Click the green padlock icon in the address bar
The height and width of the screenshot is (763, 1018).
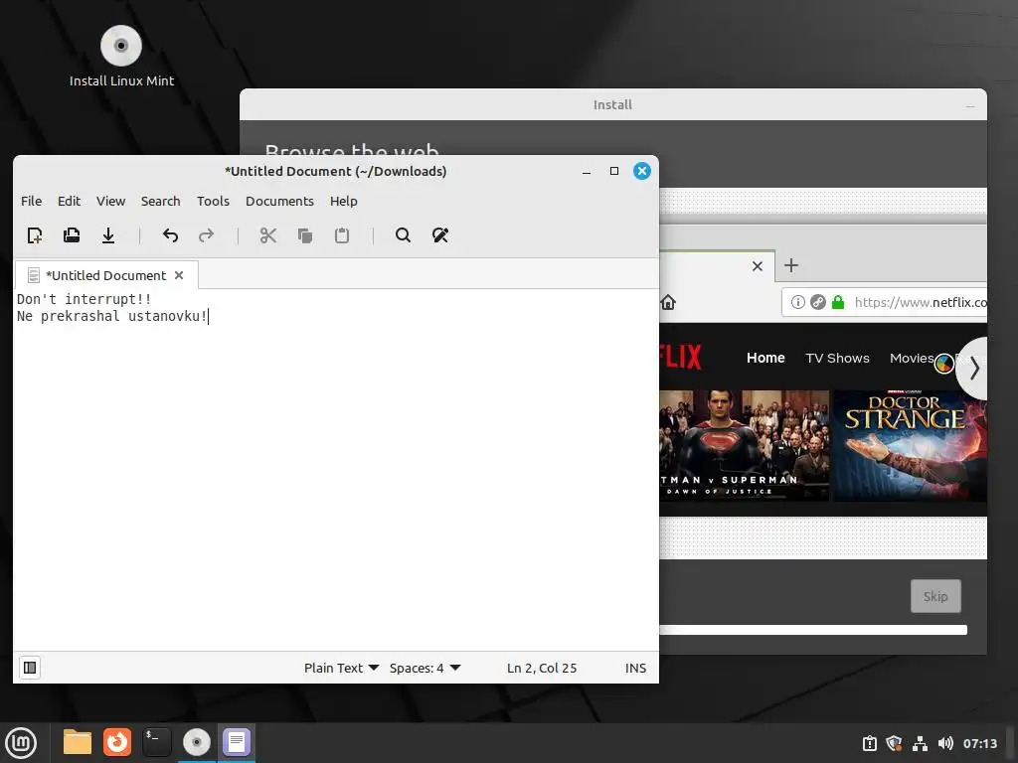(x=838, y=302)
